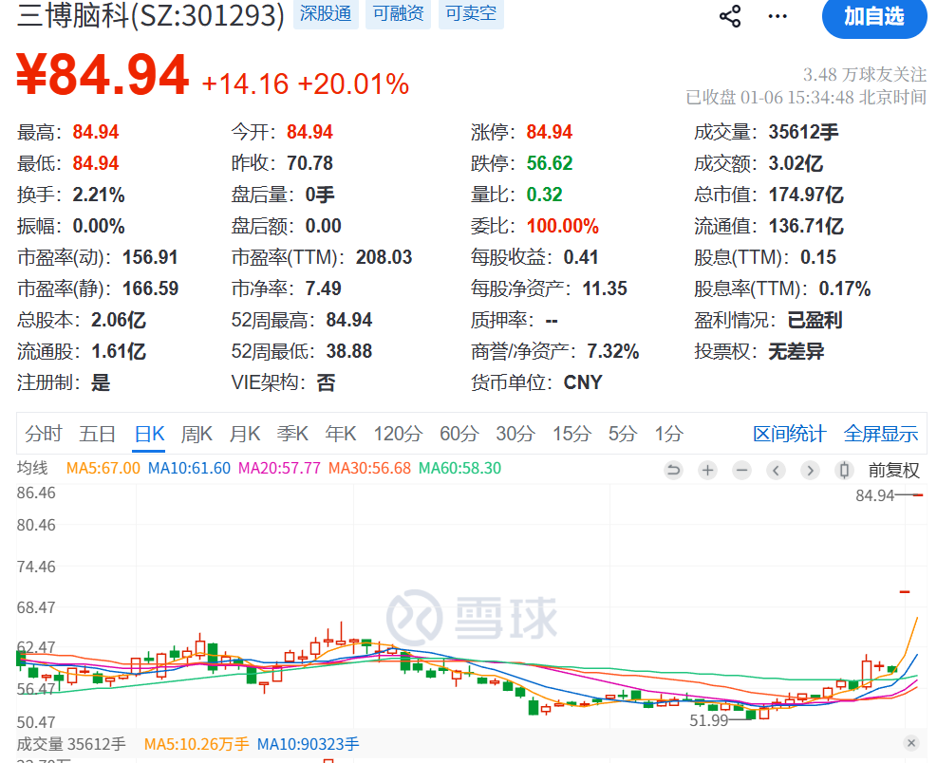937x763 pixels.
Task: Close the volume panel with X icon
Action: click(910, 743)
